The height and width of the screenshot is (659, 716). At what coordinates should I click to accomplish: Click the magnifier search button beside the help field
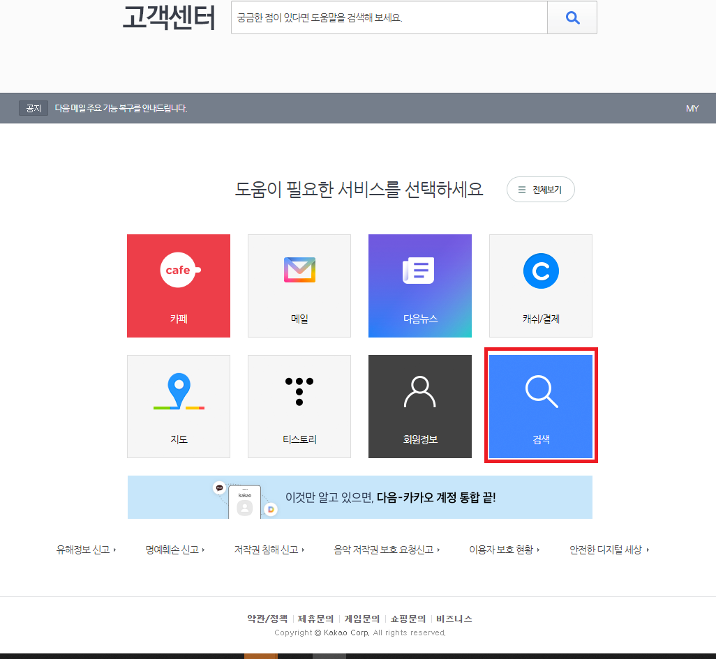(x=572, y=17)
